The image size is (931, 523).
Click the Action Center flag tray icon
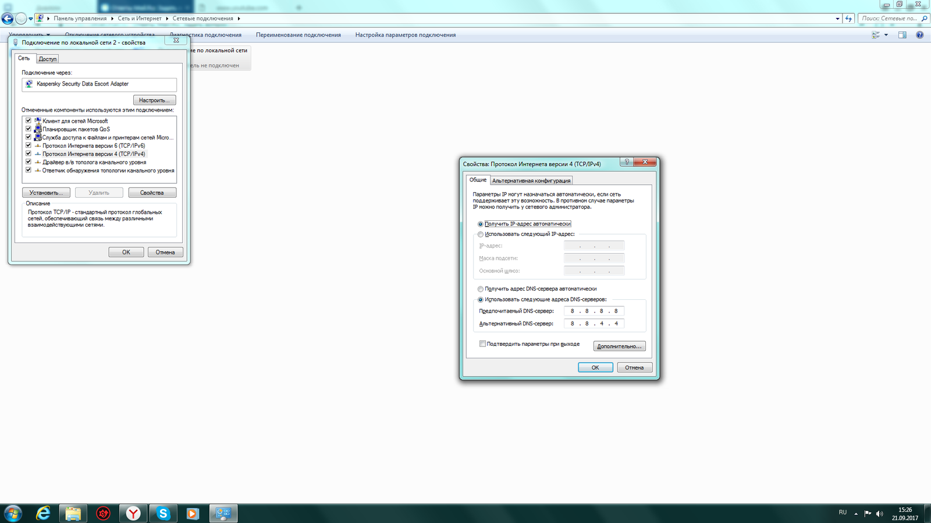[x=868, y=514]
